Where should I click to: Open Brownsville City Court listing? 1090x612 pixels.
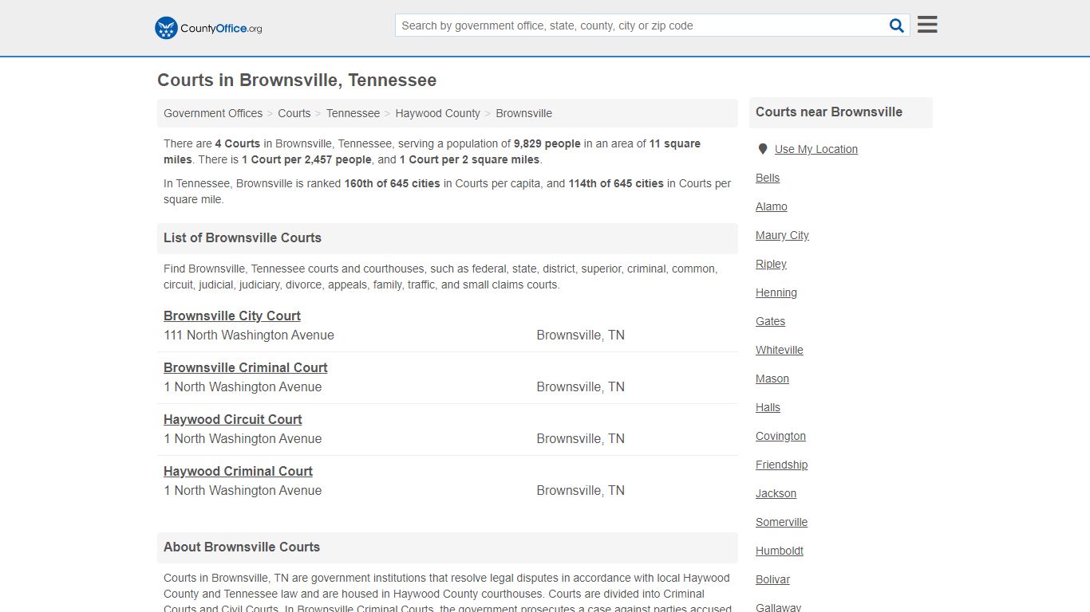(x=232, y=316)
